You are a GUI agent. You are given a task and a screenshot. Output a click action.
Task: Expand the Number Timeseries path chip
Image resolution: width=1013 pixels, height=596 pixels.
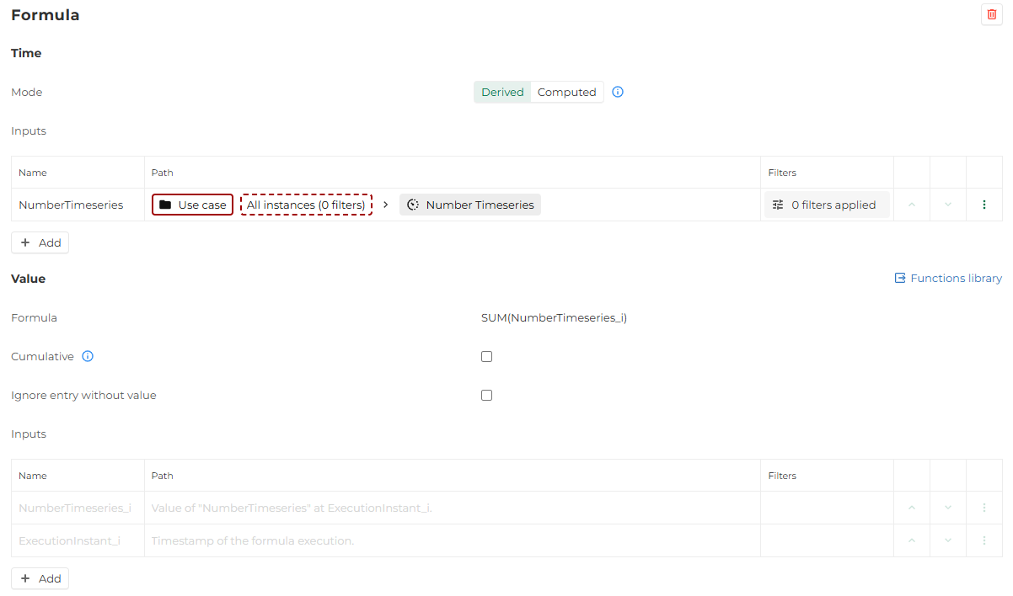point(470,205)
